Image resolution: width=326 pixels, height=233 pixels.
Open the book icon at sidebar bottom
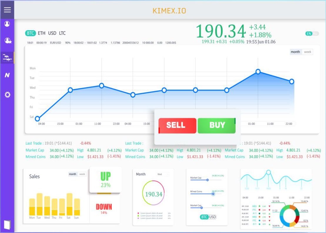[x=7, y=225]
